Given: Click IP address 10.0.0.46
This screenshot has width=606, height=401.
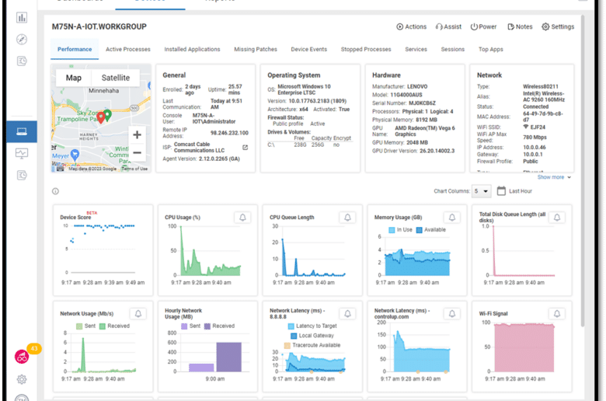Looking at the screenshot, I should [x=535, y=148].
